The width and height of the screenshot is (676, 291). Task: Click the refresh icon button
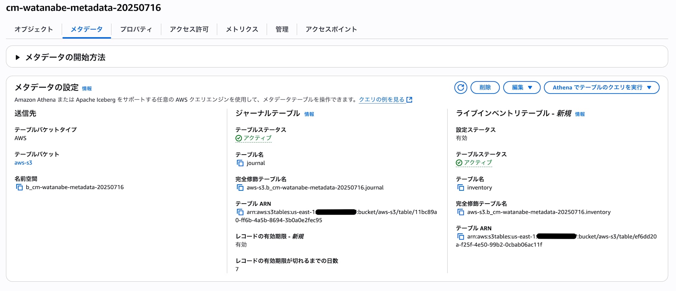[x=461, y=87]
